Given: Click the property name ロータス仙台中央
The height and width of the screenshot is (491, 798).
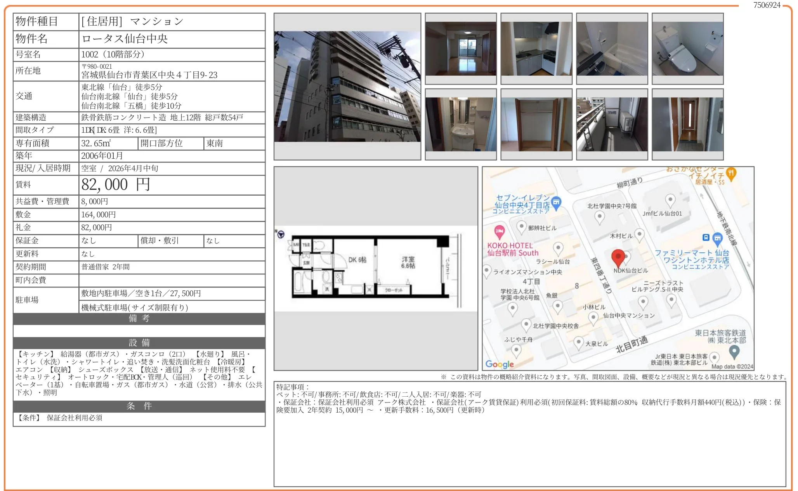Looking at the screenshot, I should [125, 39].
